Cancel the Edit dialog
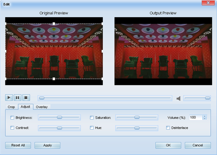The image size is (217, 155). point(198,145)
